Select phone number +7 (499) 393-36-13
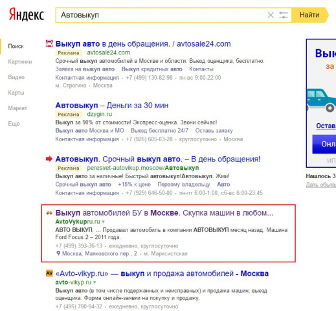336x311 pixels. [79, 246]
